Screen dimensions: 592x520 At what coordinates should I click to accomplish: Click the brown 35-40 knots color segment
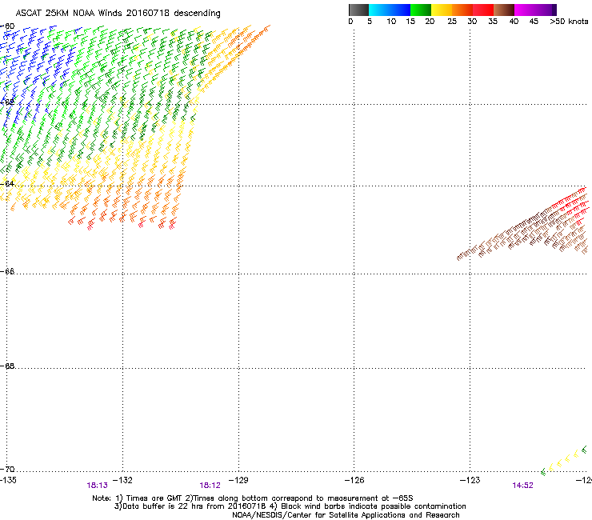[x=504, y=10]
